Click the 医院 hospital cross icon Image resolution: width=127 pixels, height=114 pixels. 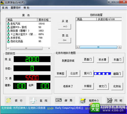click(33, 101)
